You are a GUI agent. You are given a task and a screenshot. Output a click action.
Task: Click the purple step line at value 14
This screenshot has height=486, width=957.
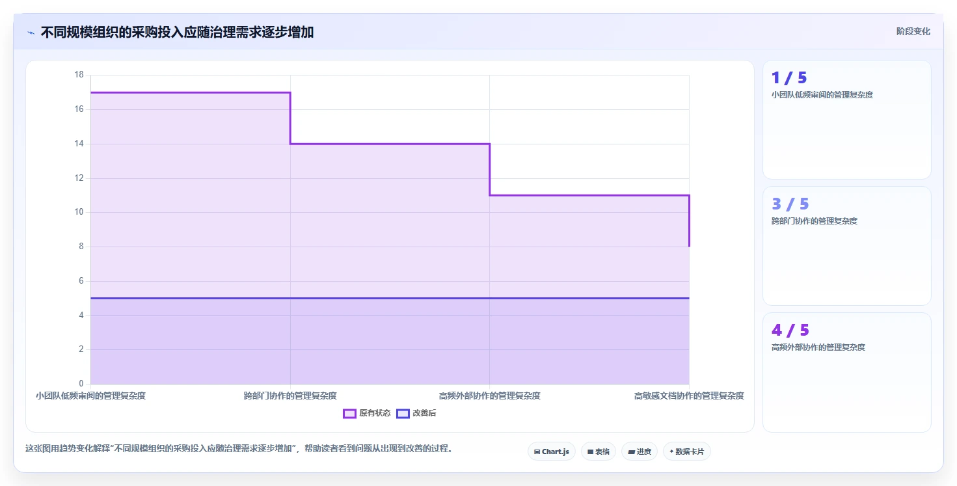coord(390,144)
